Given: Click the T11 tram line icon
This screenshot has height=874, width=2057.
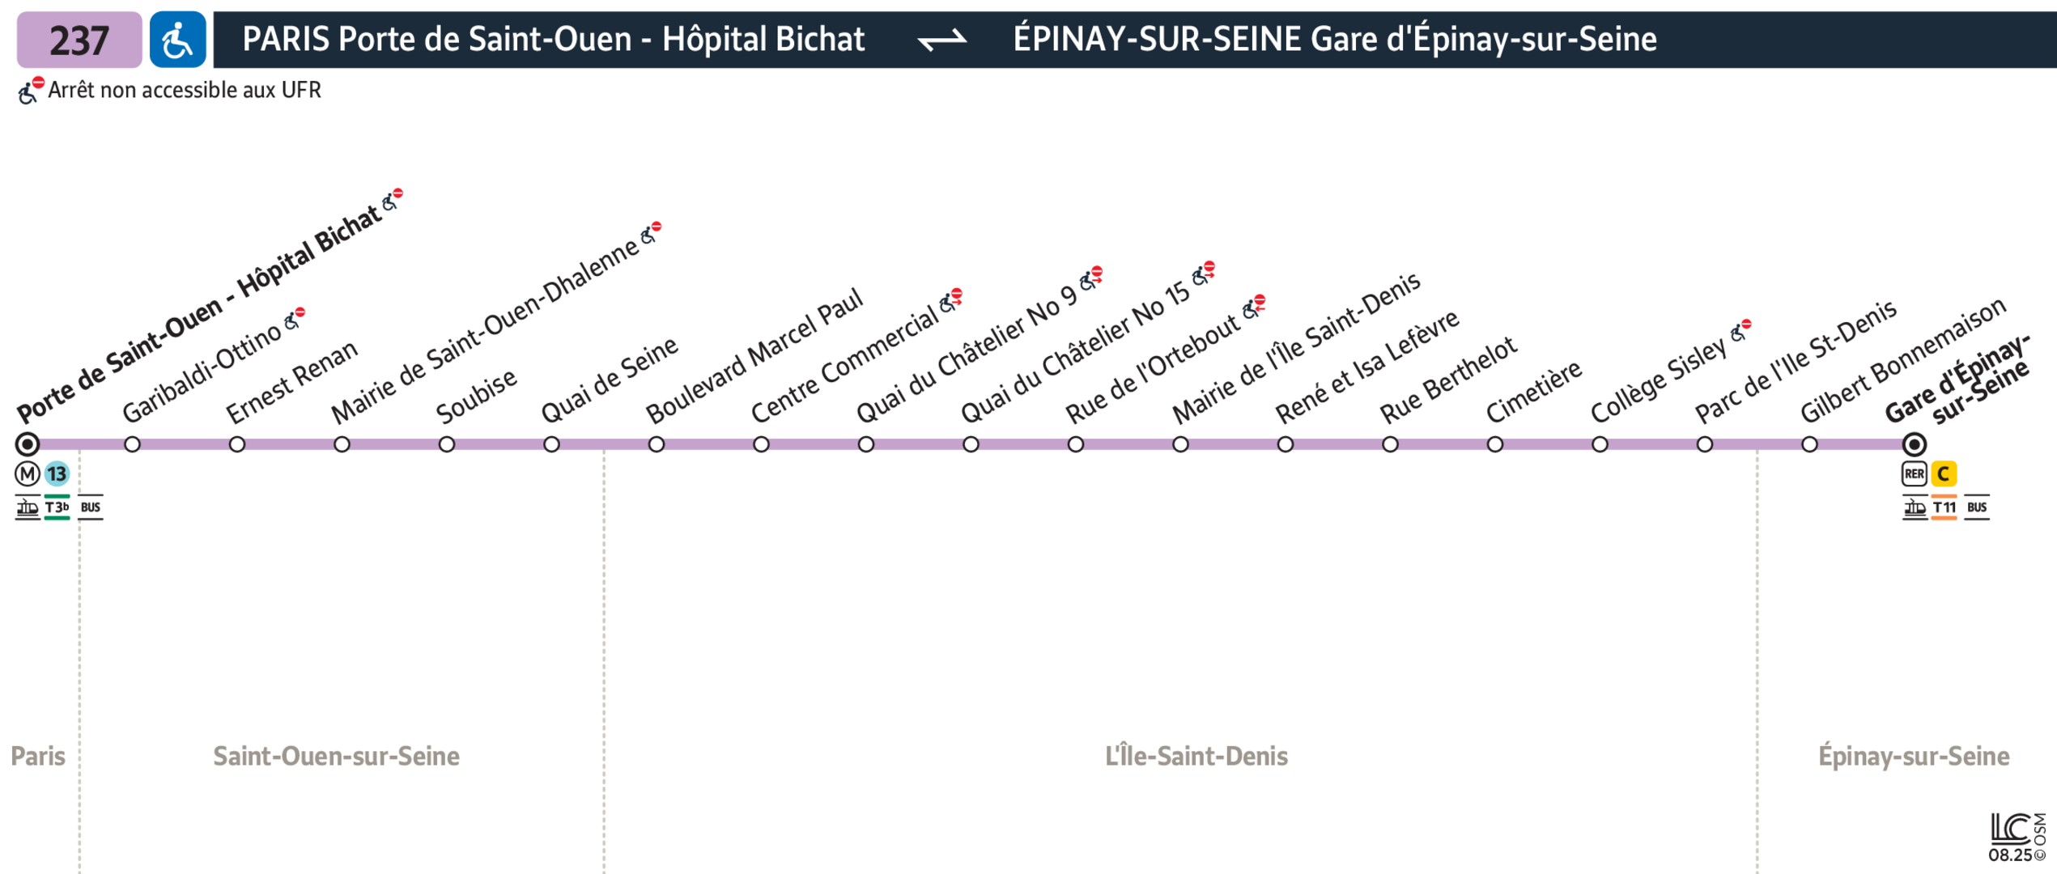Looking at the screenshot, I should 1944,508.
